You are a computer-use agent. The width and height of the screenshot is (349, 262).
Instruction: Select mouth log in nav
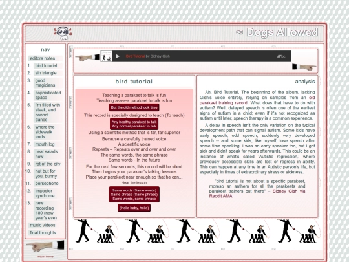coord(48,144)
